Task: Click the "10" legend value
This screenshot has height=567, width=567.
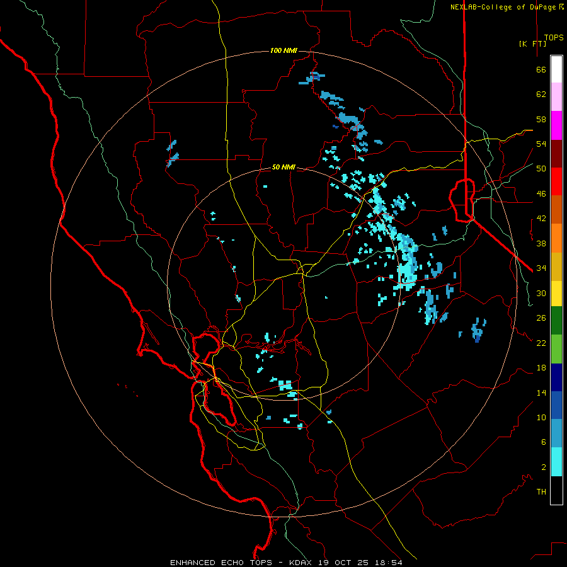Action: 541,418
